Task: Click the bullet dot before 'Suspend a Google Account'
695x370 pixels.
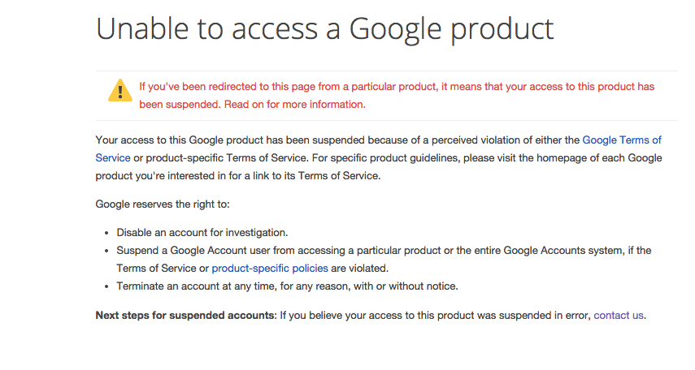Action: (x=106, y=251)
